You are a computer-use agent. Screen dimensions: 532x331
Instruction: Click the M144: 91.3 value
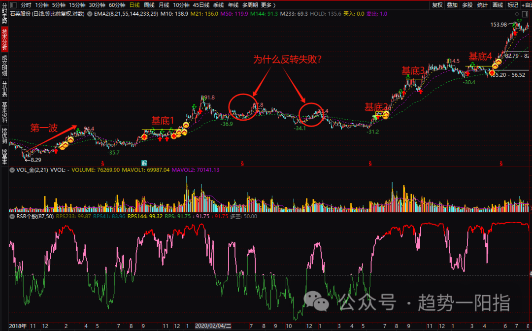[x=264, y=14]
